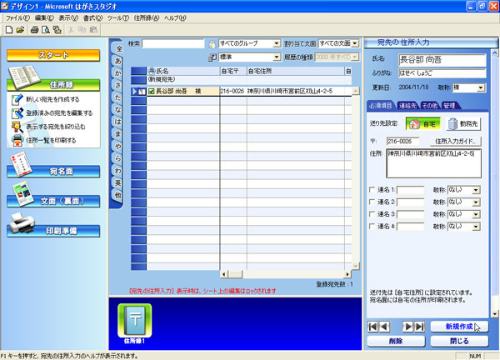This screenshot has width=500, height=360.
Task: Click the 新規作成 button
Action: 459,327
